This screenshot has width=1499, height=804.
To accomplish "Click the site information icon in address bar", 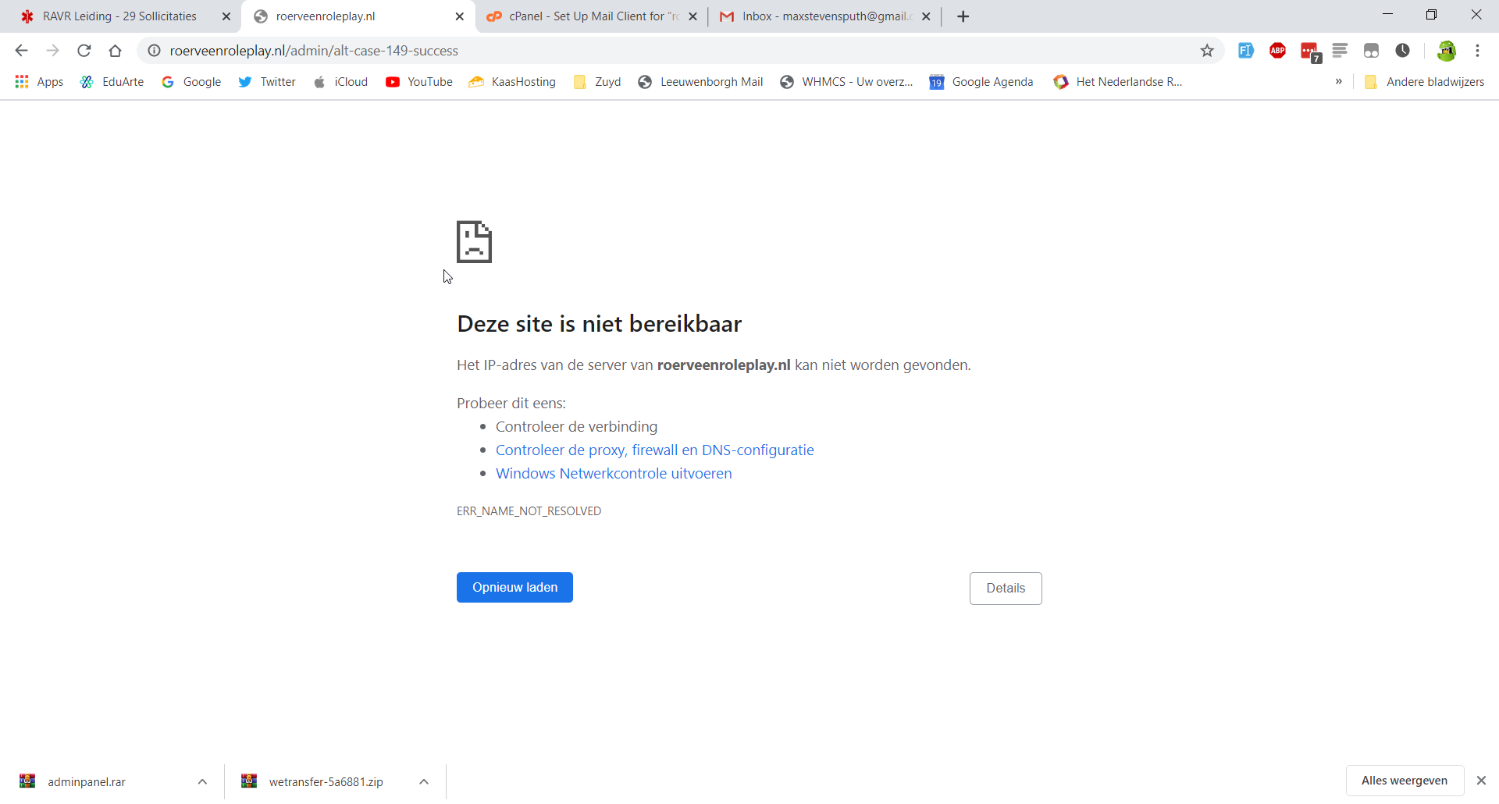I will pos(155,51).
